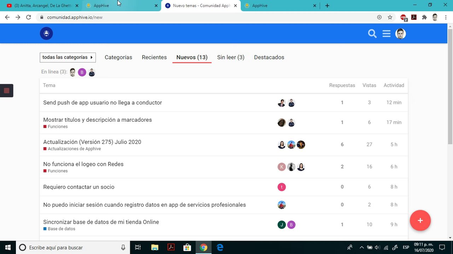Screen dimensions: 453x254
Task: Click the browser forward arrow
Action: pos(18,17)
